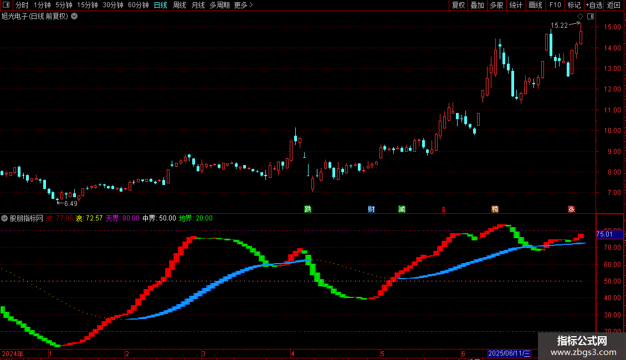
Task: Click the 涨 event marker
Action: [571, 209]
